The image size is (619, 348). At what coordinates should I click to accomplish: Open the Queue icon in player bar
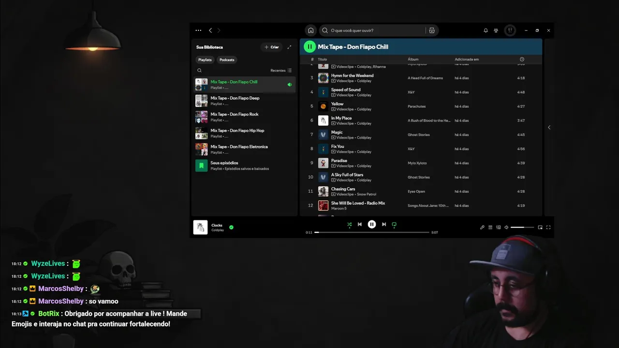pos(490,227)
